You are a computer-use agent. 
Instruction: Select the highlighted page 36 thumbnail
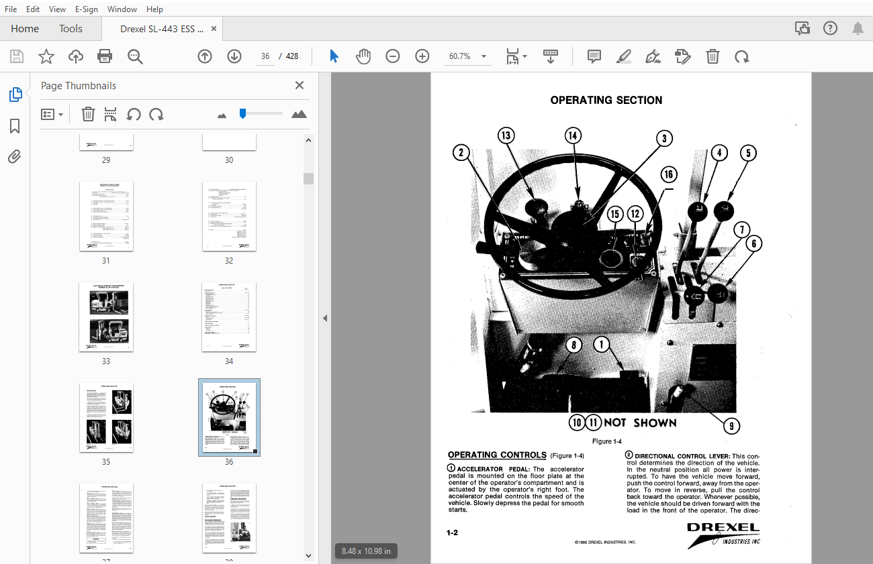229,417
